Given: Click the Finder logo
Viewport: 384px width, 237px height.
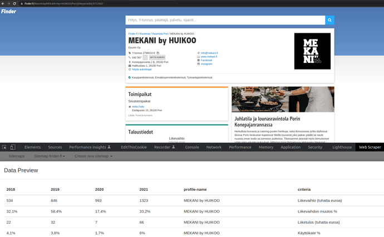Looking at the screenshot, I should pyautogui.click(x=8, y=12).
